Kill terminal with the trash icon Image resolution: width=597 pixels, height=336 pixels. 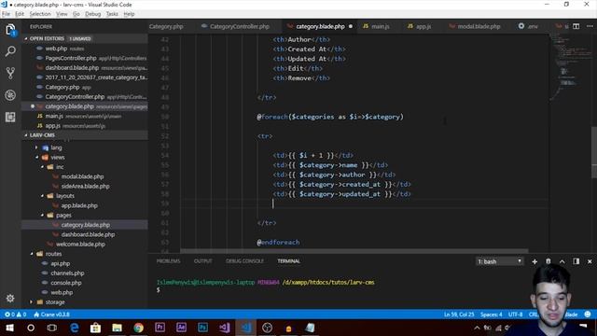548,261
